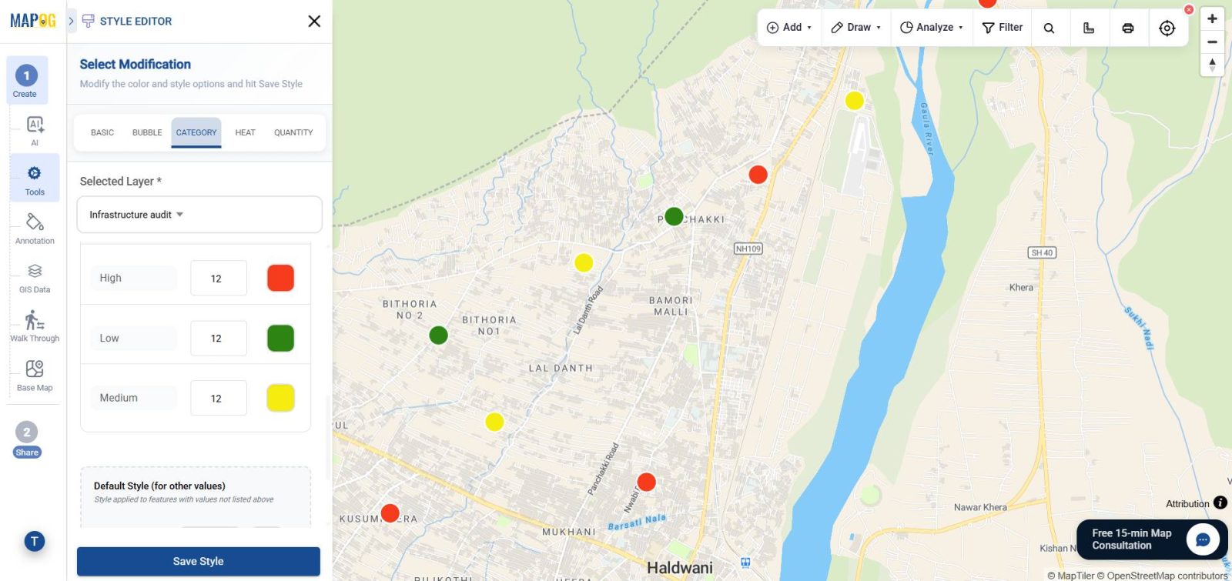Select the CATEGORY style tab

(x=196, y=132)
